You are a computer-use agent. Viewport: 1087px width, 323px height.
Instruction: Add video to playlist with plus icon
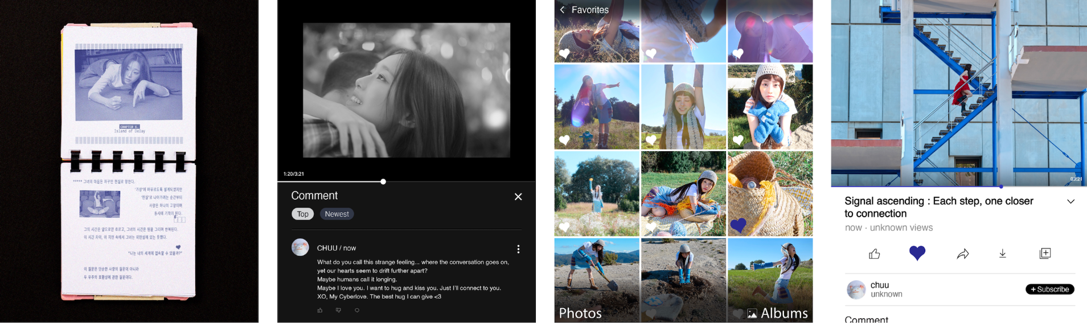click(1045, 254)
